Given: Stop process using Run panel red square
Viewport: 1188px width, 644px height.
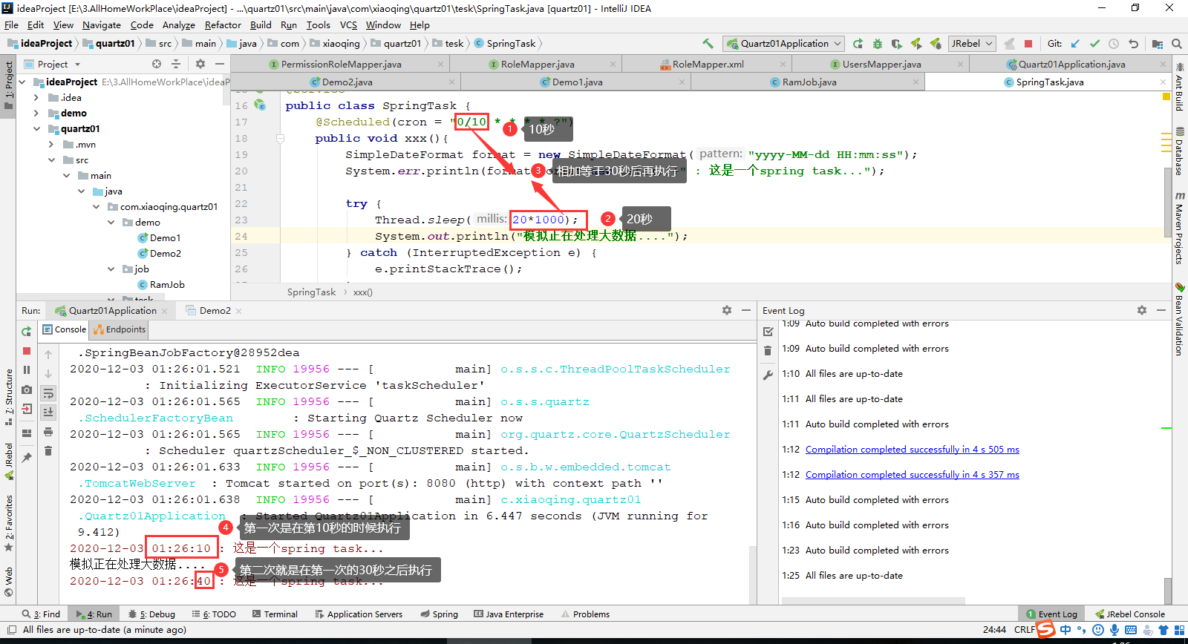Looking at the screenshot, I should point(27,351).
